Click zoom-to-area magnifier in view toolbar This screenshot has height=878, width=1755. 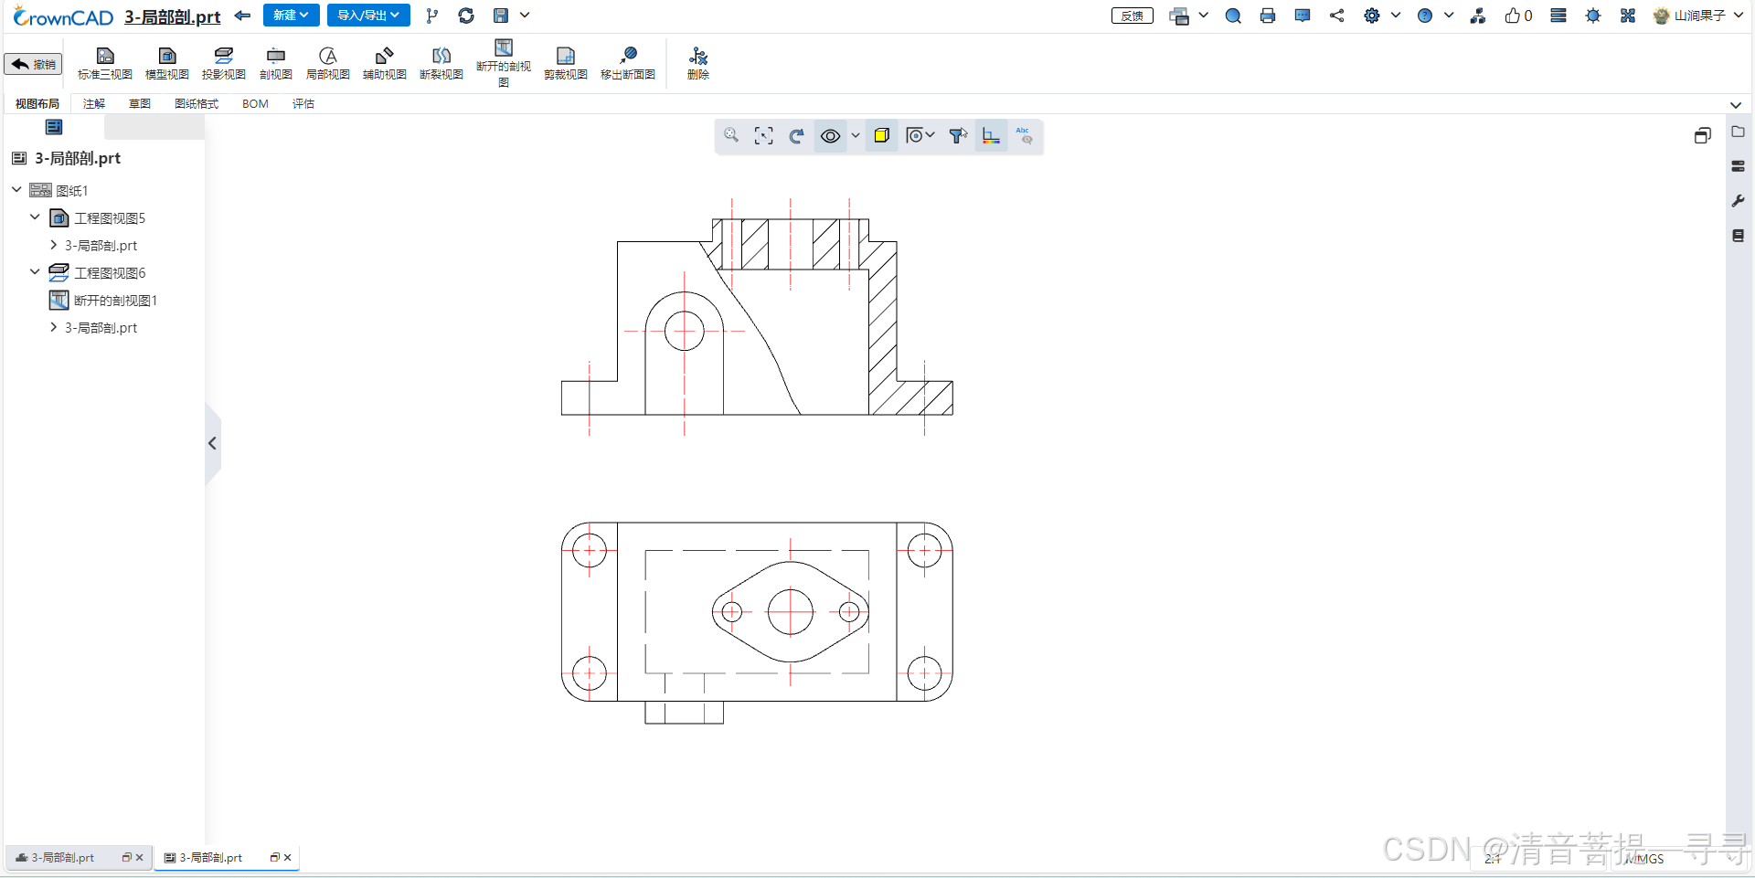click(731, 136)
